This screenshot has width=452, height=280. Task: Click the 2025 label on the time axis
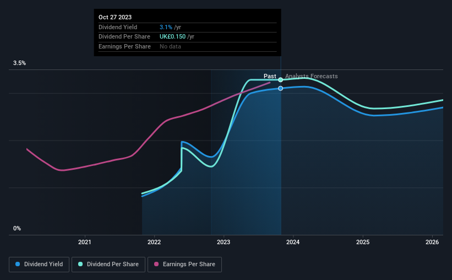click(363, 242)
